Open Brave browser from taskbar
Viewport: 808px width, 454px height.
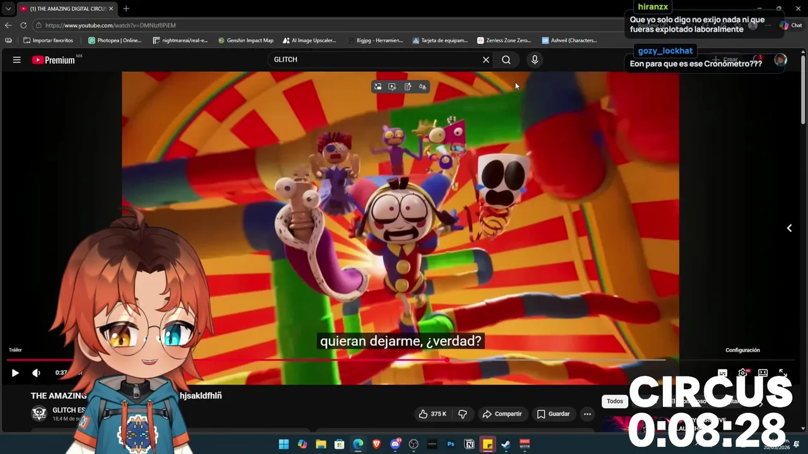(x=377, y=445)
